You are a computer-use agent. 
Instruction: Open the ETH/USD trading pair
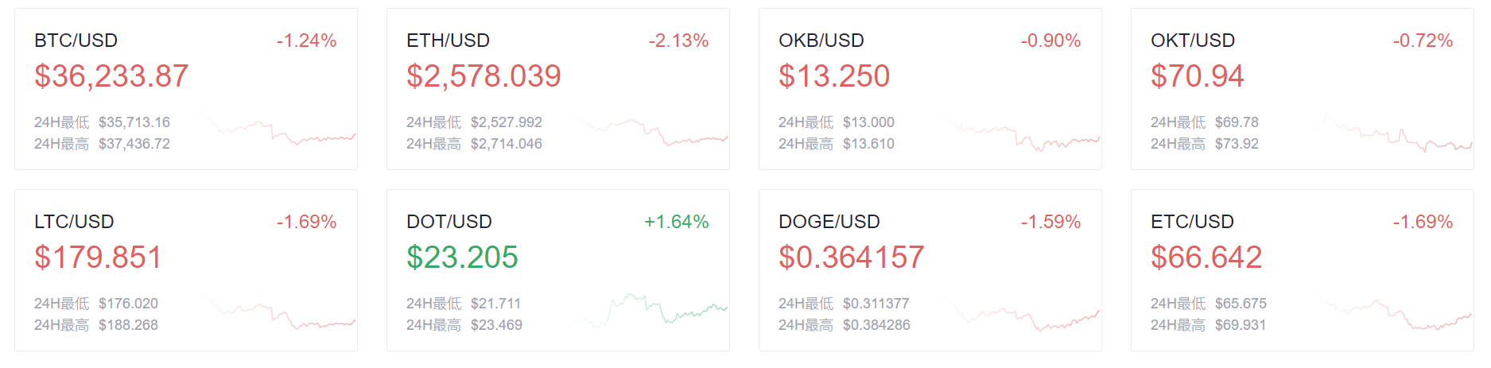[x=448, y=41]
